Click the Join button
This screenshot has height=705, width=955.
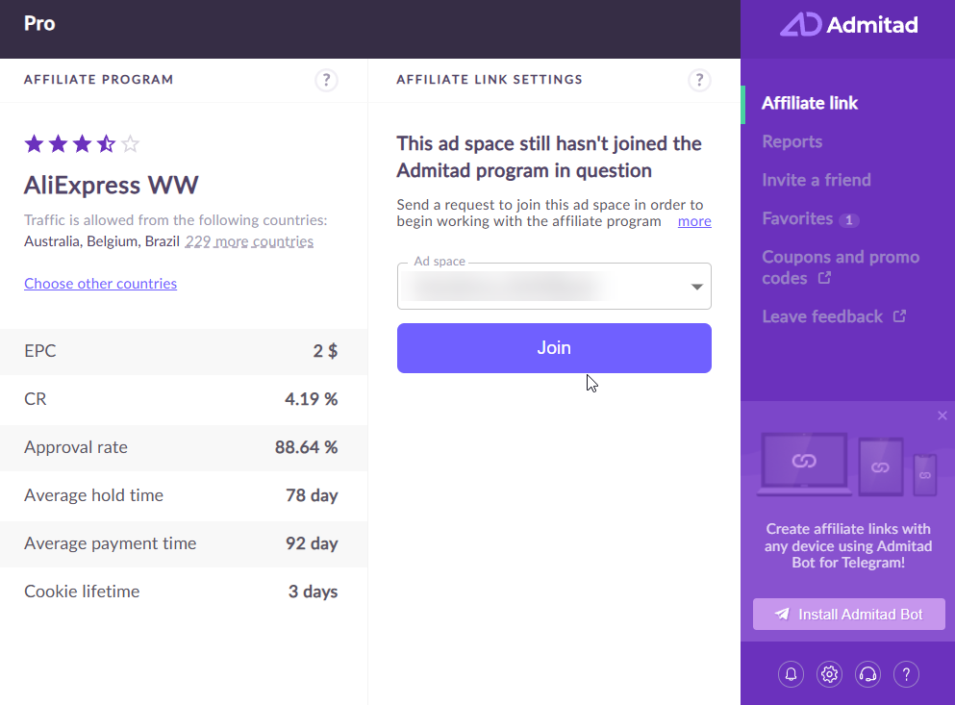tap(554, 348)
